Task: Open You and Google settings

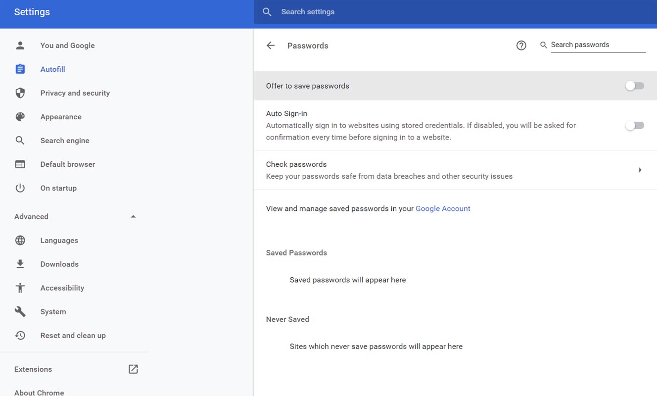Action: click(67, 46)
